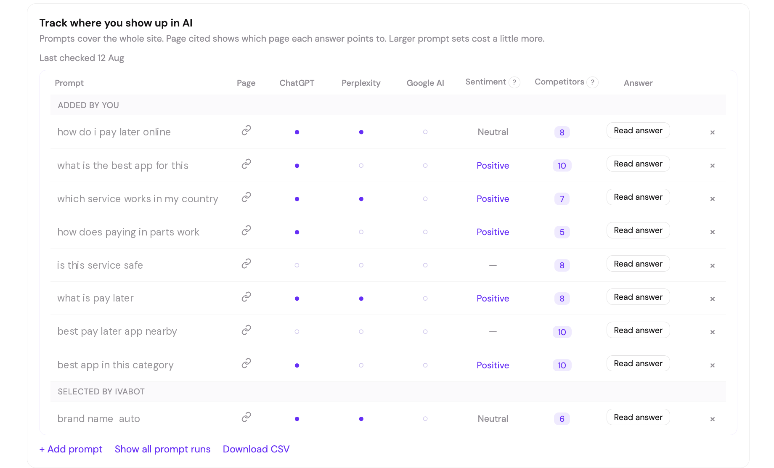The image size is (774, 468).
Task: Open page link for 'best app in this category'
Action: pos(246,363)
